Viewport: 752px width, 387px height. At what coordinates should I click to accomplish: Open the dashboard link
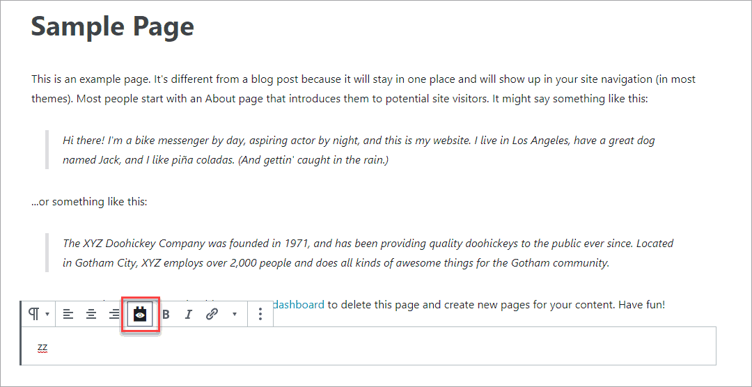[299, 304]
